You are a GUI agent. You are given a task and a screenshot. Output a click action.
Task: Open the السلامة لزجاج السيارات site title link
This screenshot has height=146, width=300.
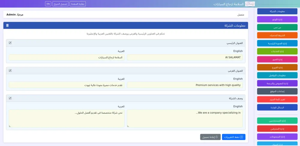pyautogui.click(x=228, y=4)
